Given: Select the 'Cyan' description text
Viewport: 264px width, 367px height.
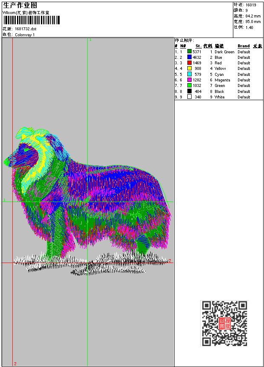Looking at the screenshot, I should (219, 75).
